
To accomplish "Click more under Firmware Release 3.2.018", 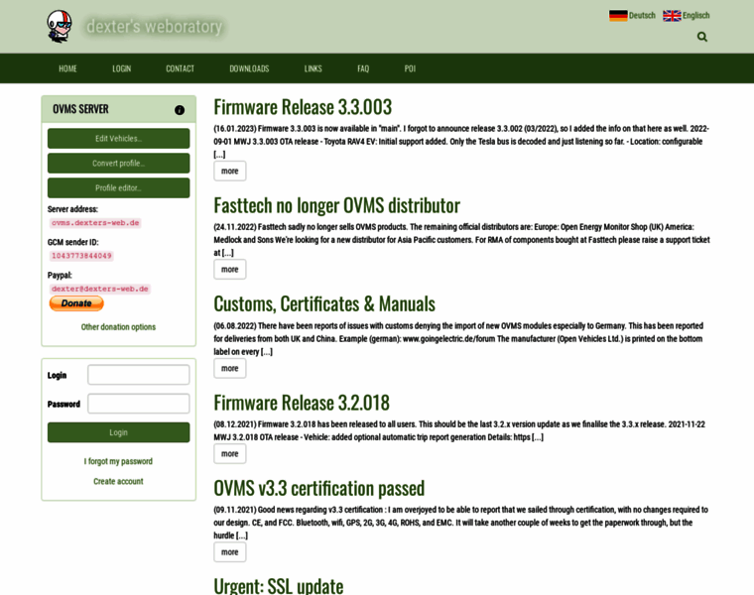I will click(230, 454).
